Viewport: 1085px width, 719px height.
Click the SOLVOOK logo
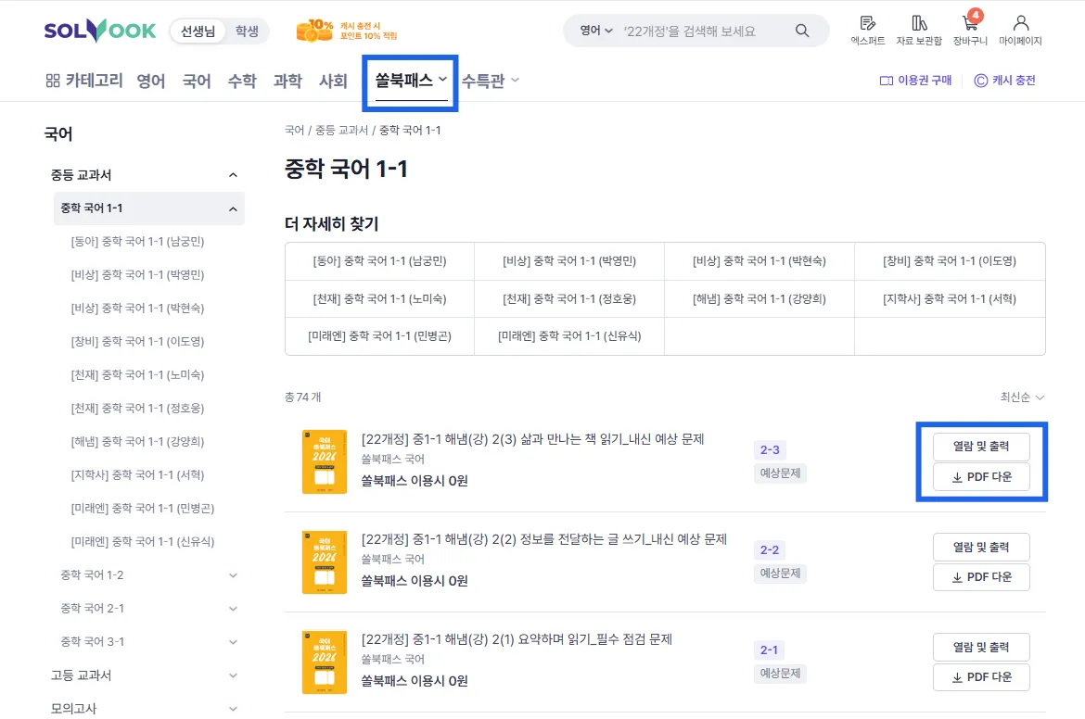tap(100, 31)
